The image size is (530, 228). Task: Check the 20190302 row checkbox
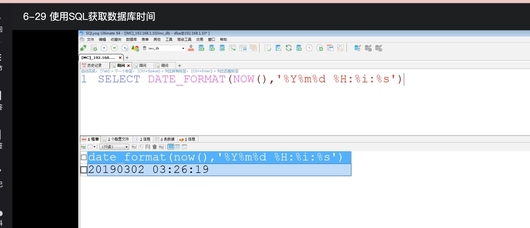pos(84,170)
